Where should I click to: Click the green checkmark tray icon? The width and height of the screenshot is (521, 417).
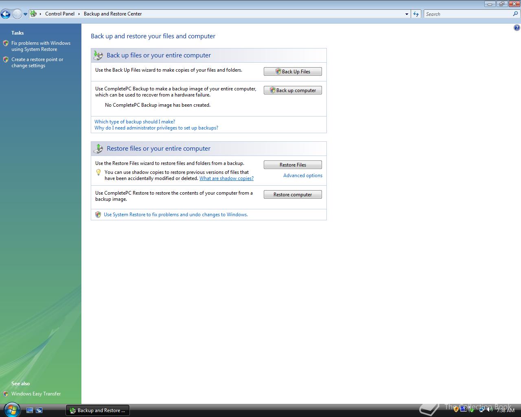[x=471, y=410]
